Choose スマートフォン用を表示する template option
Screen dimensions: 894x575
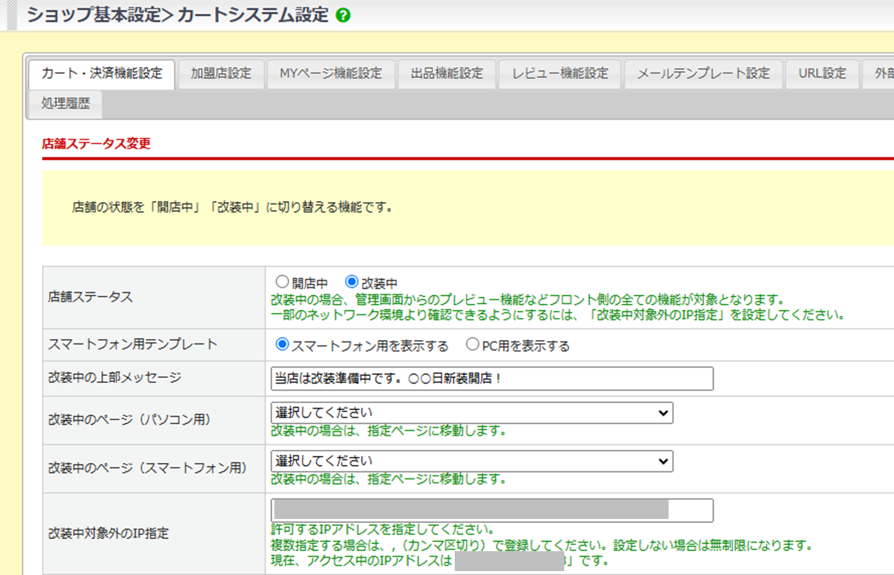pos(282,344)
